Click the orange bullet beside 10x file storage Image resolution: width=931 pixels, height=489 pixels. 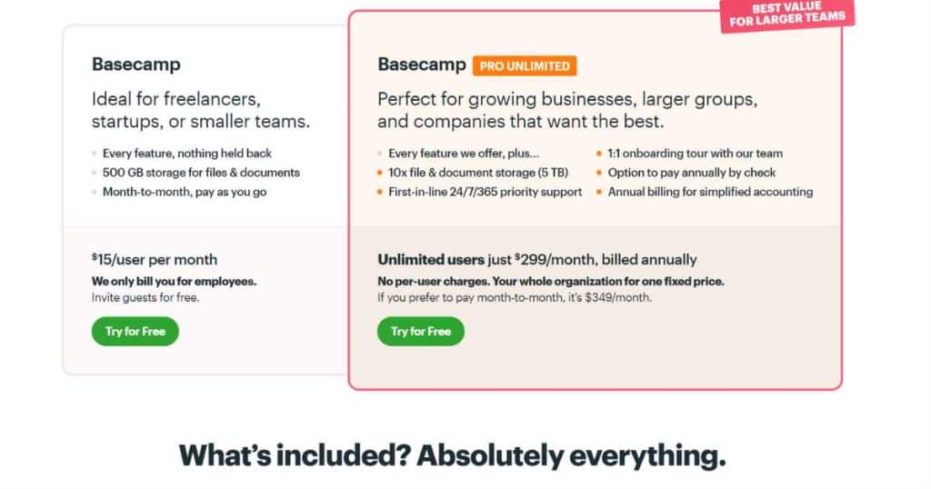(x=379, y=173)
